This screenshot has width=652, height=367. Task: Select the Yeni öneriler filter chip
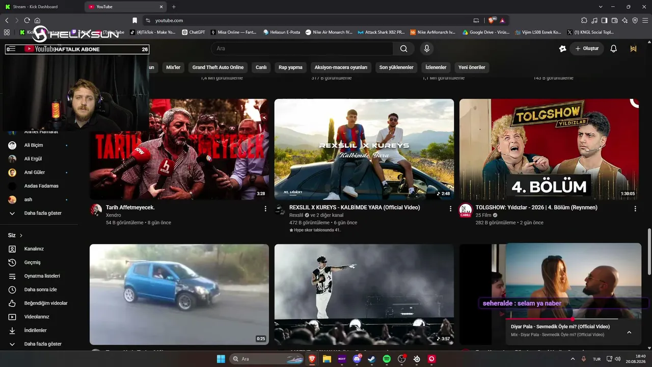472,67
